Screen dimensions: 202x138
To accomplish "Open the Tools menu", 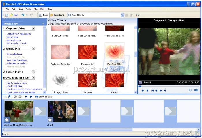I will [29, 9].
